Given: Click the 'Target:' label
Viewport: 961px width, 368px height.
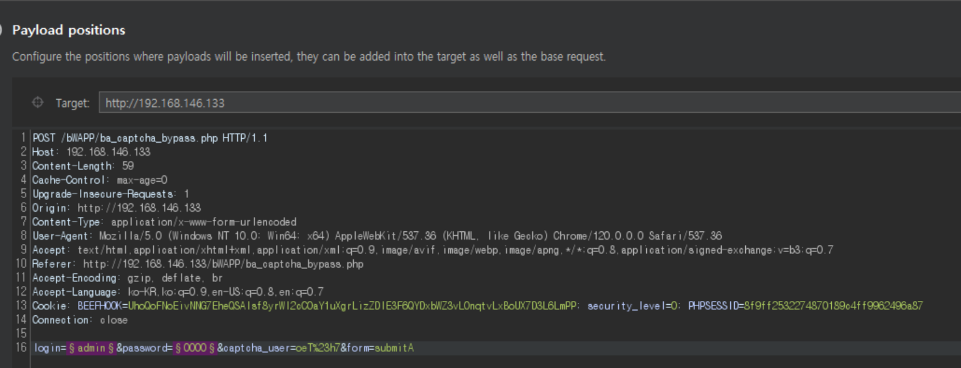Looking at the screenshot, I should [73, 103].
